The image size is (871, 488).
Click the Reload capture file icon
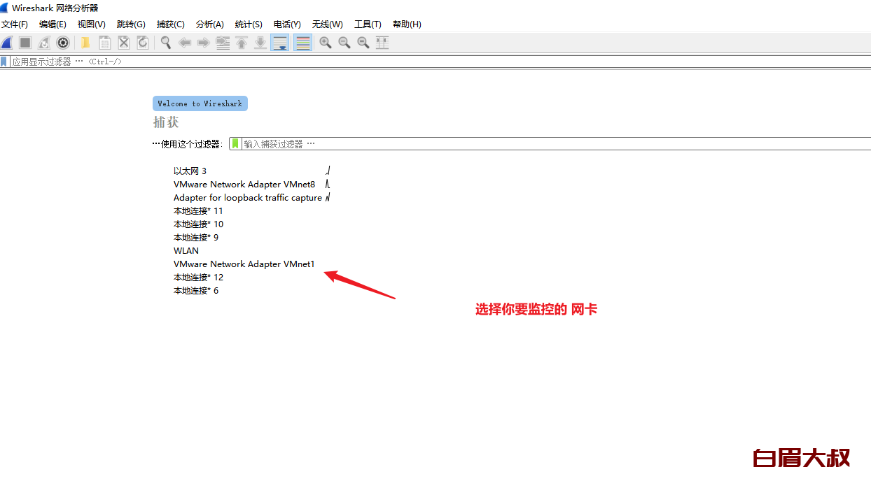143,43
